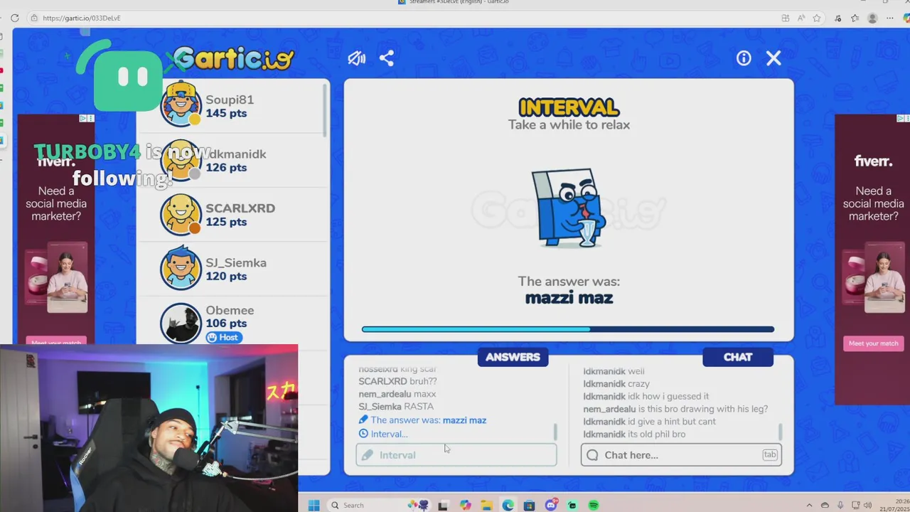Image resolution: width=910 pixels, height=512 pixels.
Task: Click chat message 'its old phil bro'
Action: (x=634, y=434)
